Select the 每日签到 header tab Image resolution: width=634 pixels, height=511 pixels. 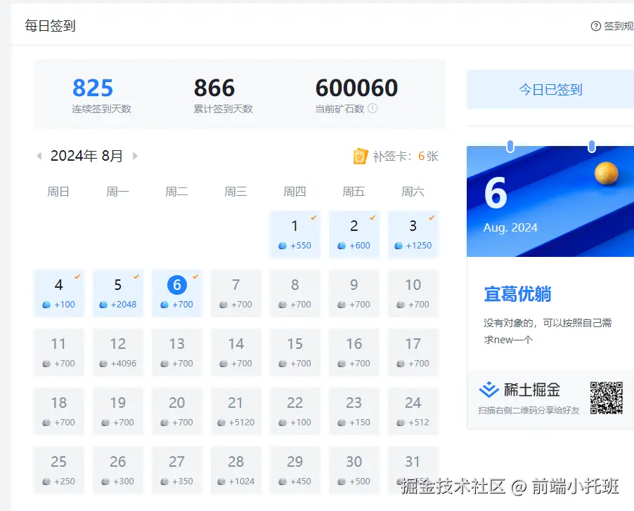point(49,25)
